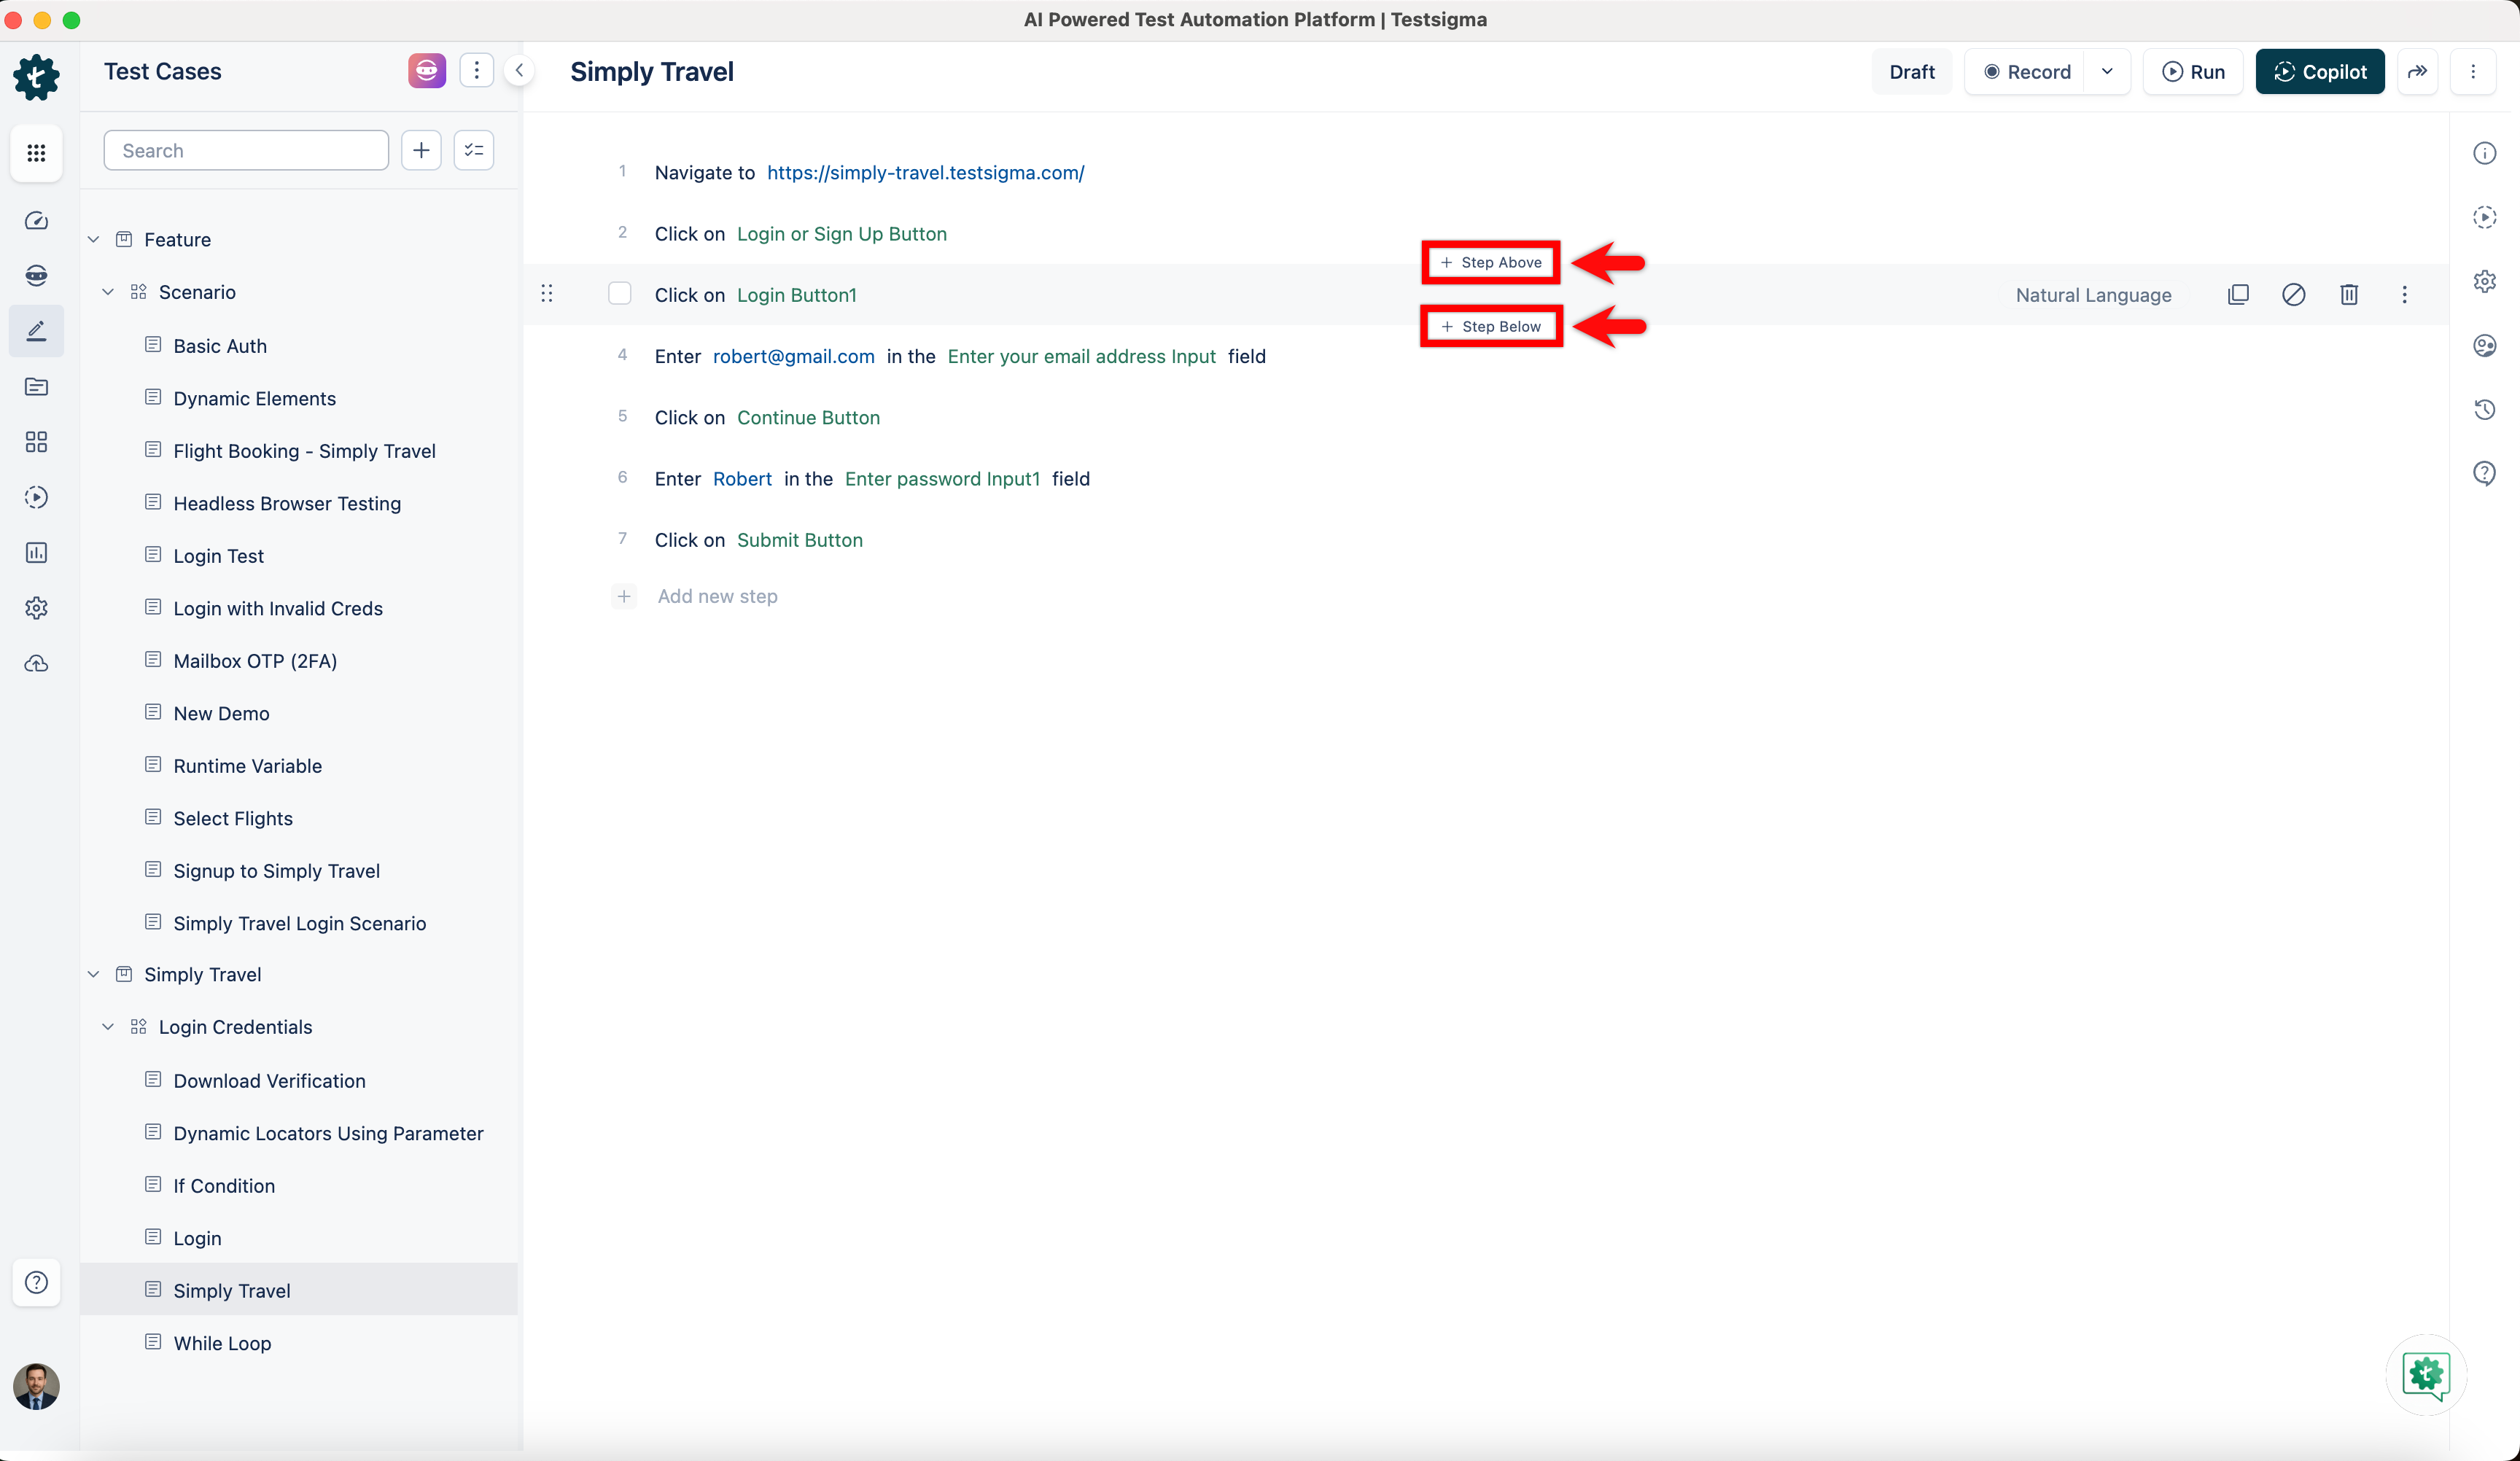The height and width of the screenshot is (1461, 2520).
Task: Open the dashboard gauge icon in sidebar
Action: coord(36,221)
